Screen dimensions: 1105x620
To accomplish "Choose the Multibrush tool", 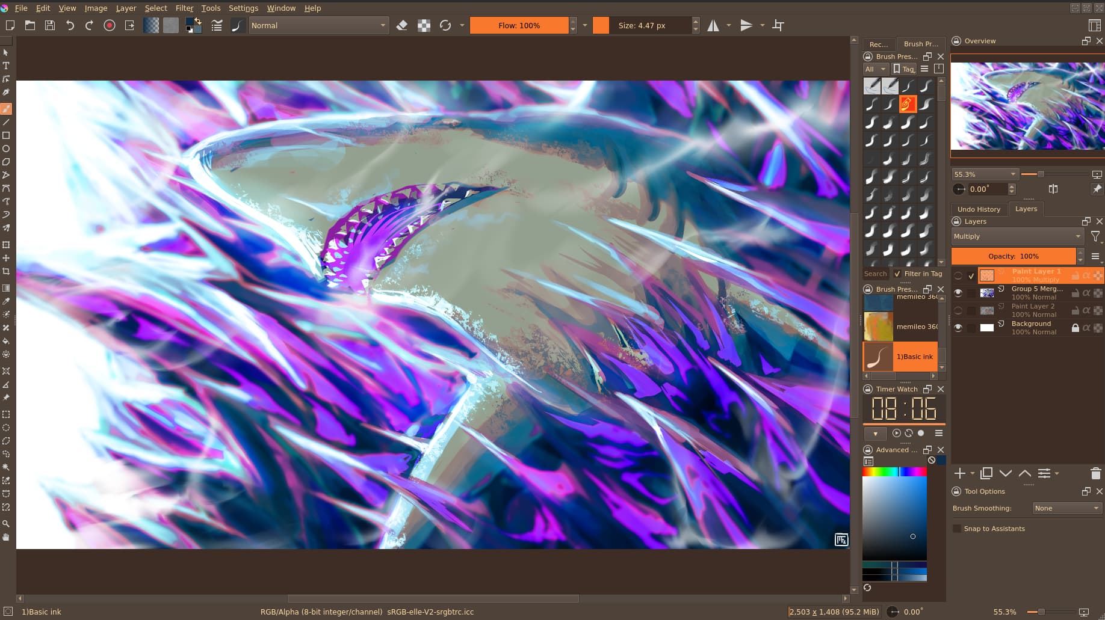I will click(6, 228).
